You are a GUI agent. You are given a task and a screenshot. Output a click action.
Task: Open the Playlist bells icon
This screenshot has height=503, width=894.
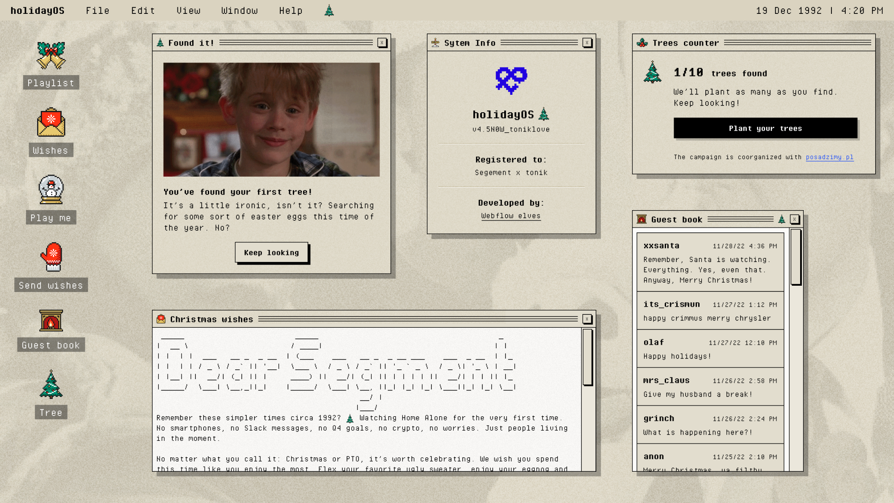pyautogui.click(x=51, y=56)
